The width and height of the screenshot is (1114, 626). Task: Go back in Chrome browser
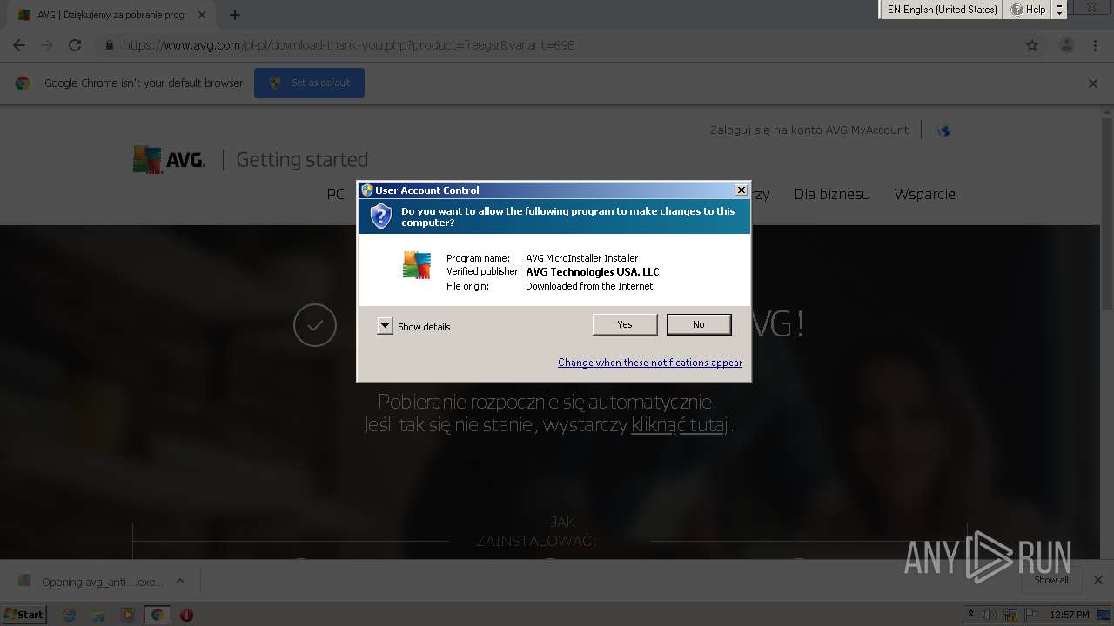[19, 45]
